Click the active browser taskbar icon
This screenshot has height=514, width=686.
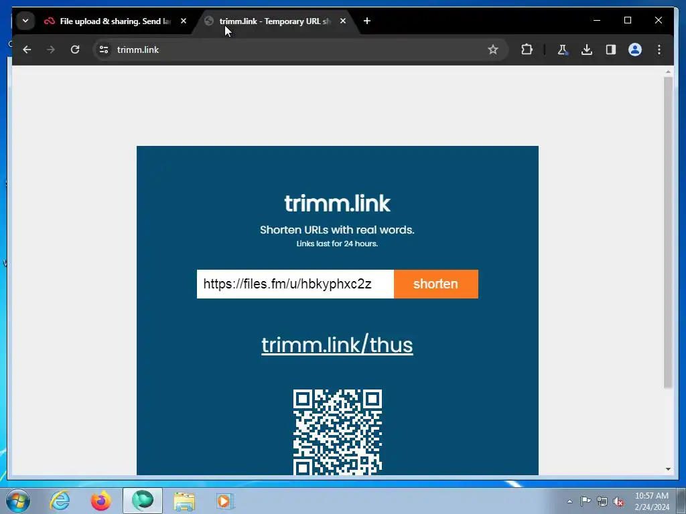tap(143, 501)
